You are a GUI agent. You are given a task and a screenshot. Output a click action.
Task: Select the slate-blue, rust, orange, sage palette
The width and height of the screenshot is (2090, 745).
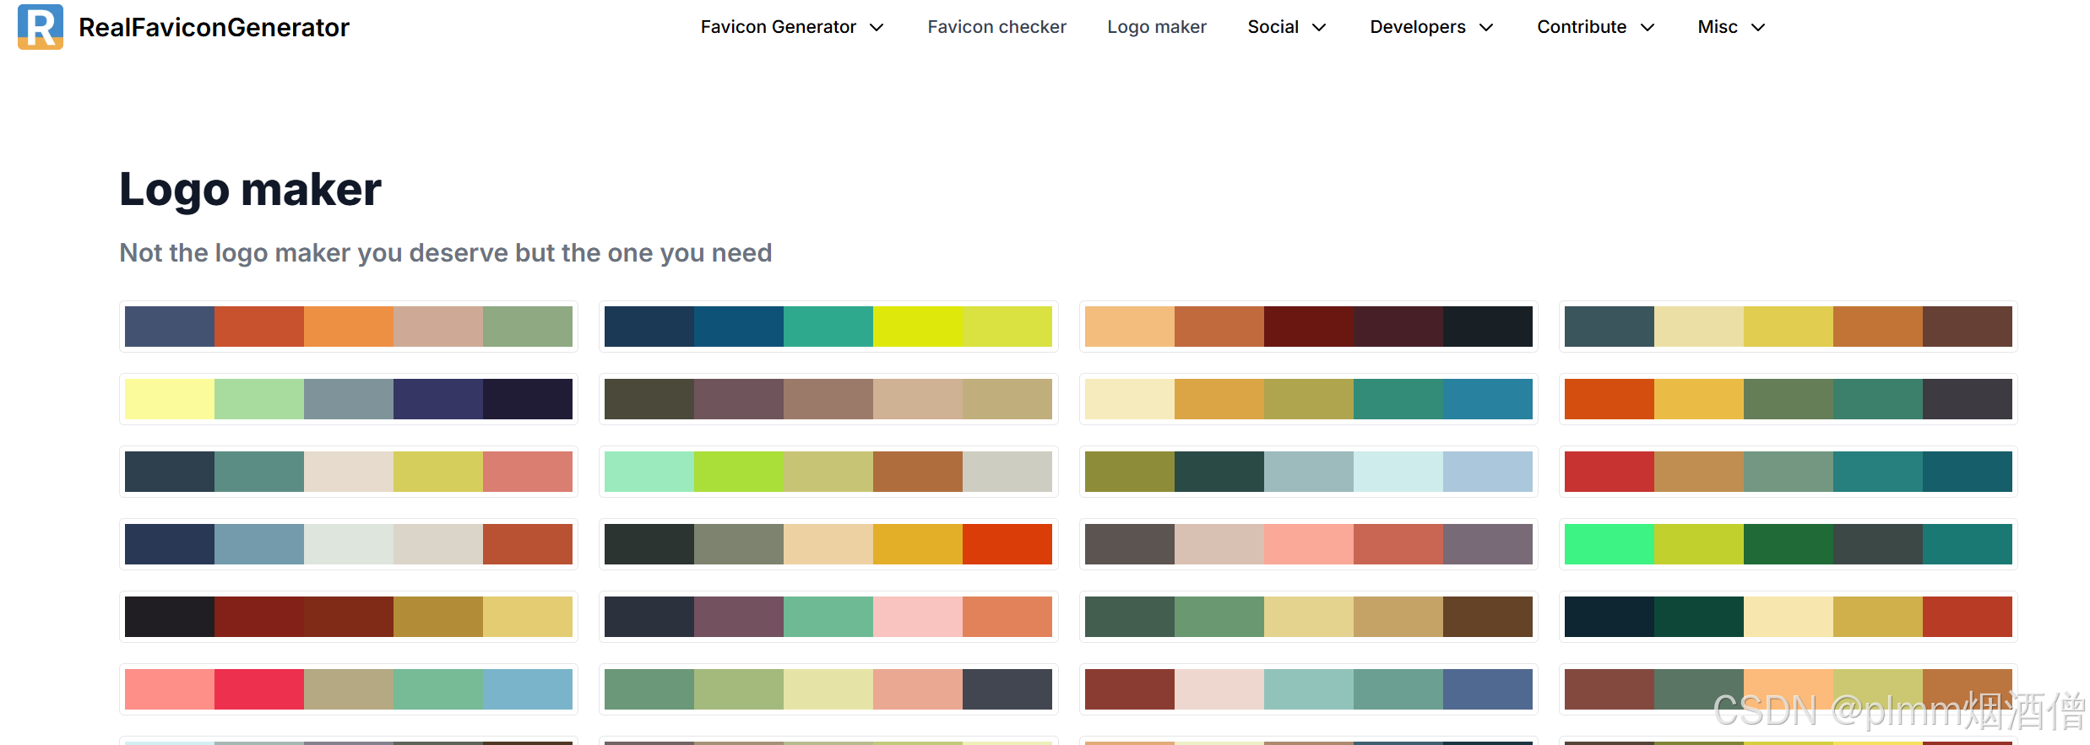349,327
